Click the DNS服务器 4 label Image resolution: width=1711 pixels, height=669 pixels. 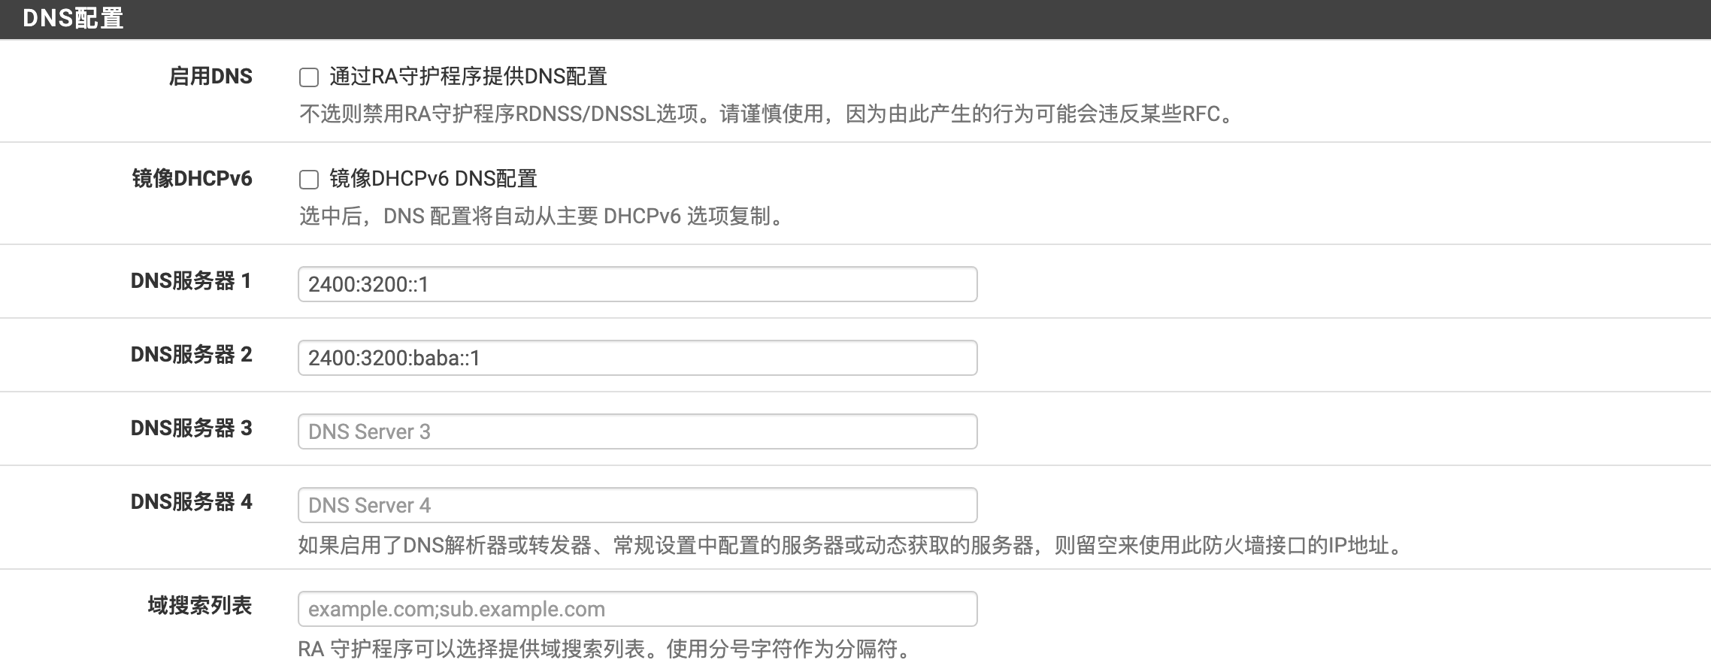tap(191, 502)
